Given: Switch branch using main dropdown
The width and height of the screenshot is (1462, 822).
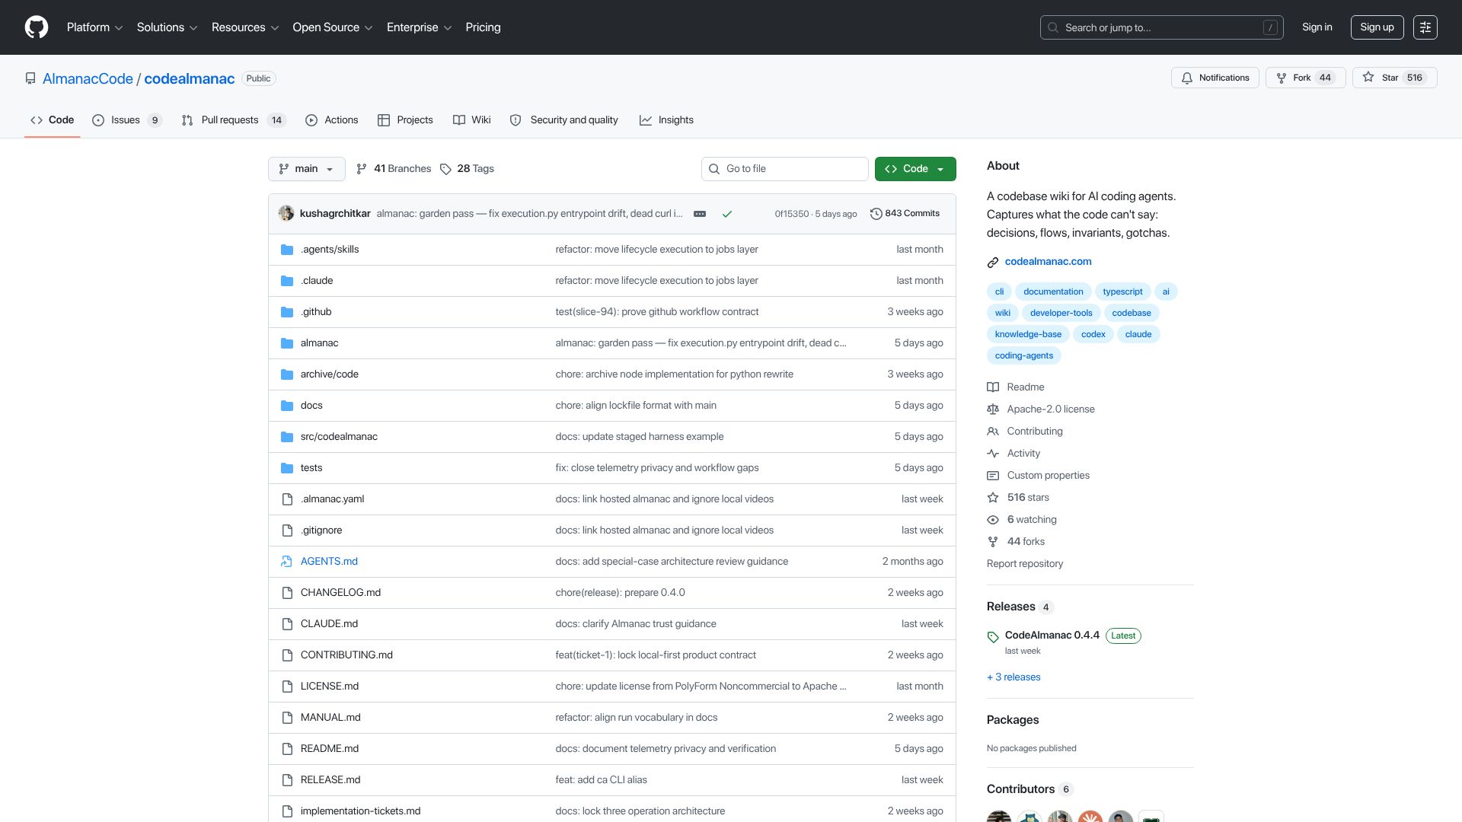Looking at the screenshot, I should click(x=307, y=169).
